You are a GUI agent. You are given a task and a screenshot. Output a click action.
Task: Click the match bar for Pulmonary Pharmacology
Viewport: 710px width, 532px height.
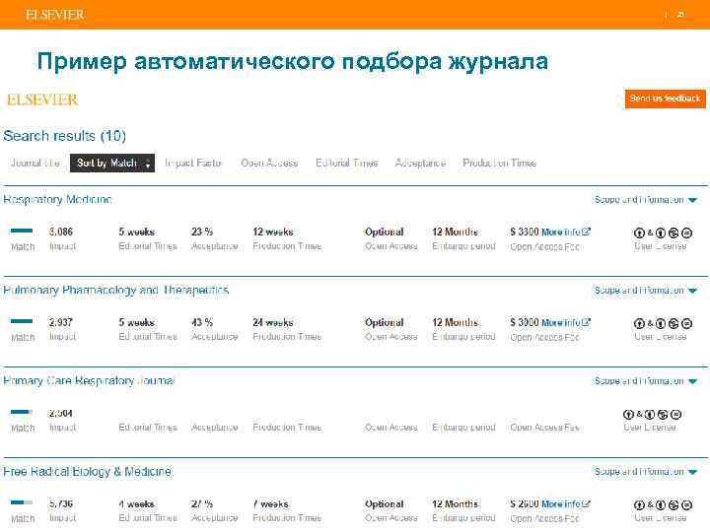pyautogui.click(x=22, y=321)
